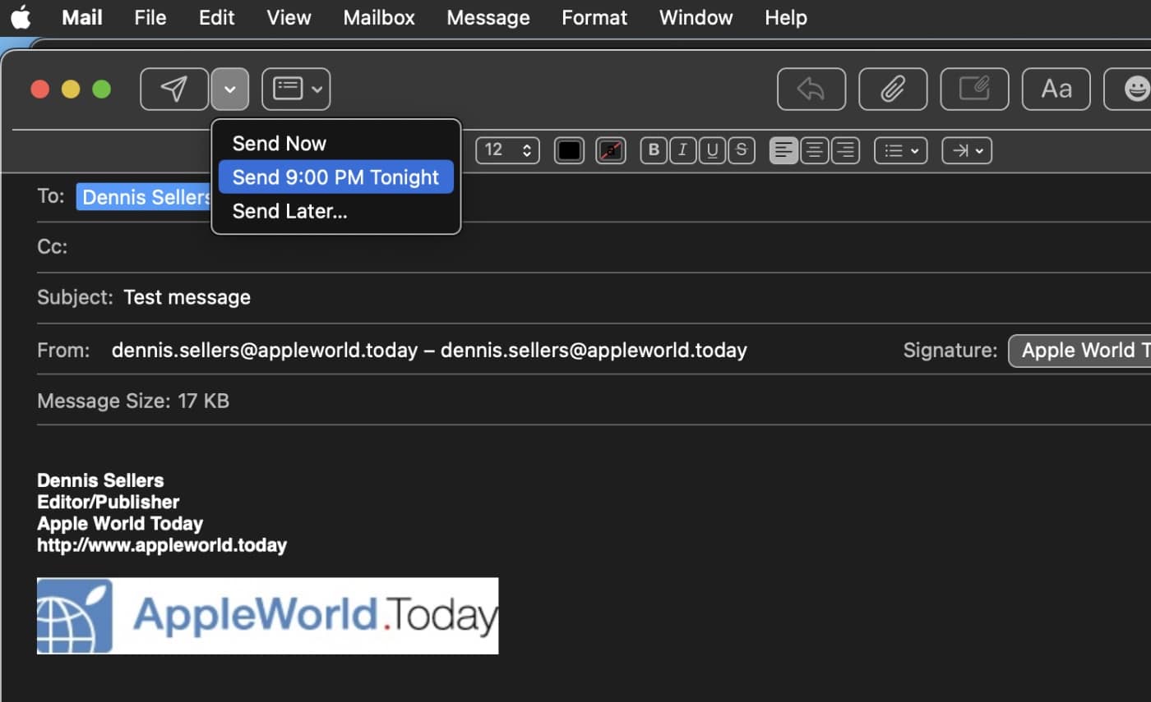Screen dimensions: 1151x702
Task: Select Send Later… from the menu
Action: [x=289, y=212]
